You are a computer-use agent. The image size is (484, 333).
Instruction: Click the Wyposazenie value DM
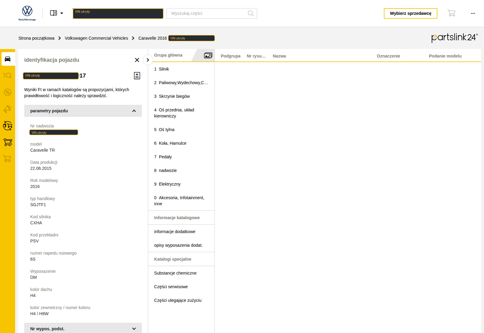pos(34,277)
